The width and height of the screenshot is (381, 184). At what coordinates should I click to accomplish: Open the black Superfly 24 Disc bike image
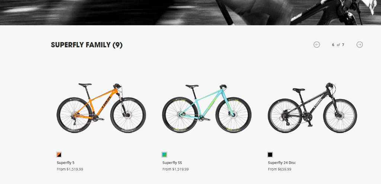(x=313, y=108)
